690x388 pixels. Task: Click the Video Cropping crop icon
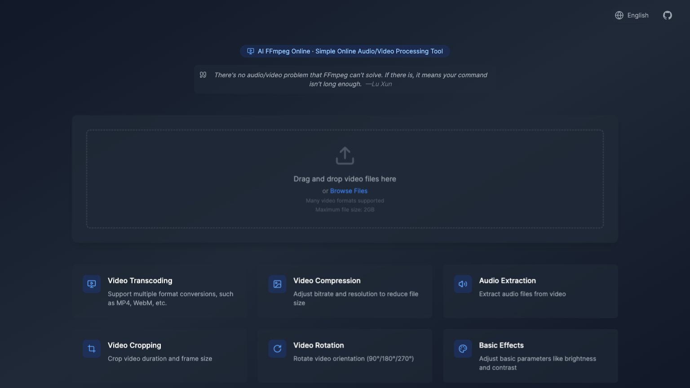pyautogui.click(x=92, y=348)
